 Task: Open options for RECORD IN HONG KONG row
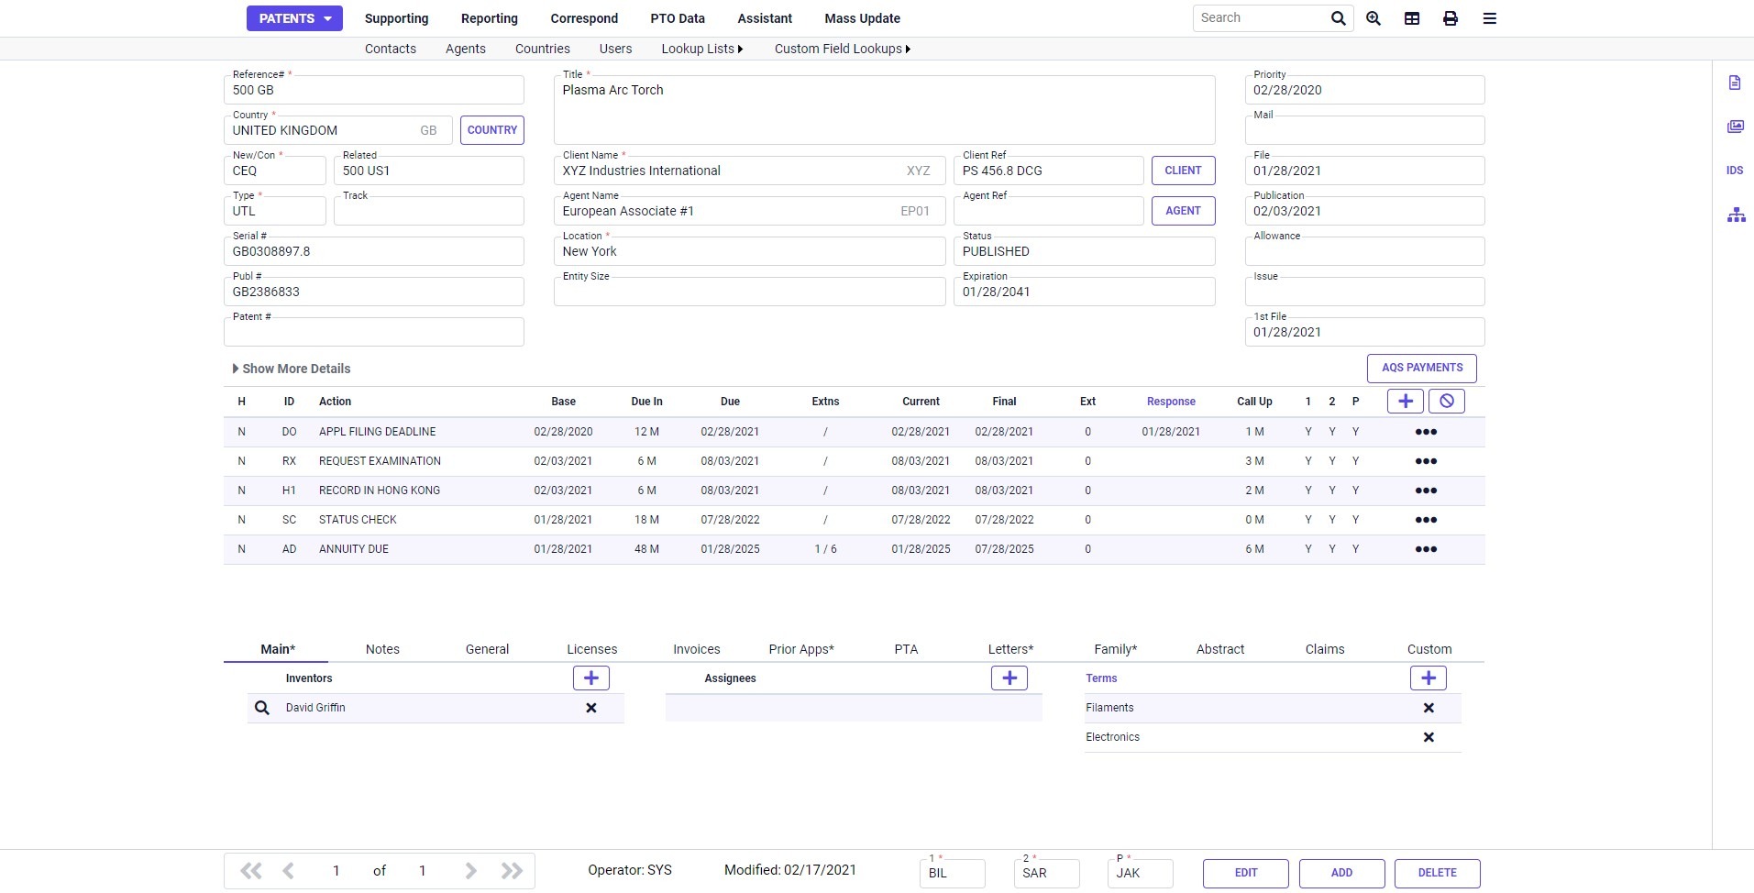(1426, 491)
